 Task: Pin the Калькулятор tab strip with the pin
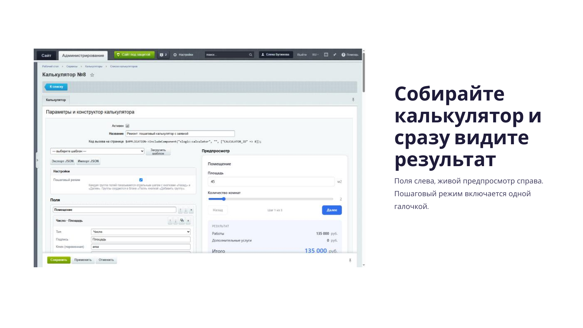(353, 100)
